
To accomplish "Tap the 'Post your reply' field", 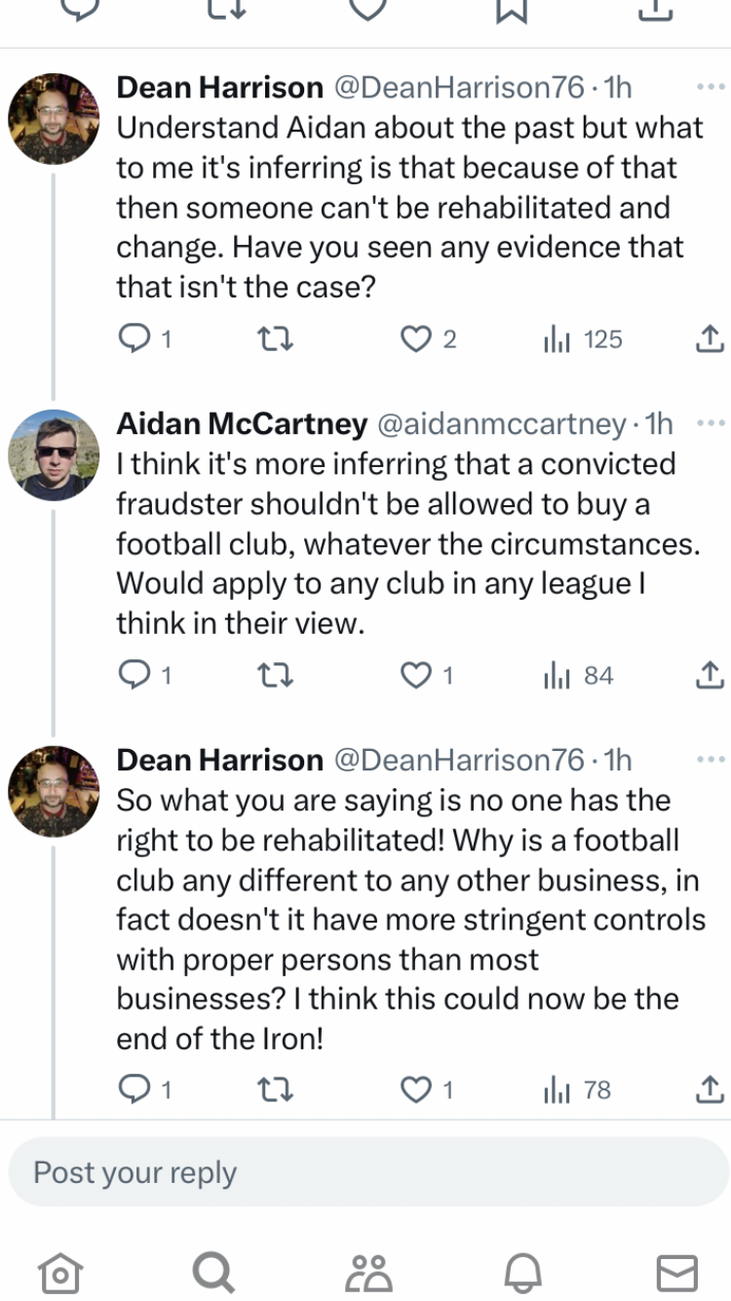I will (x=368, y=1172).
